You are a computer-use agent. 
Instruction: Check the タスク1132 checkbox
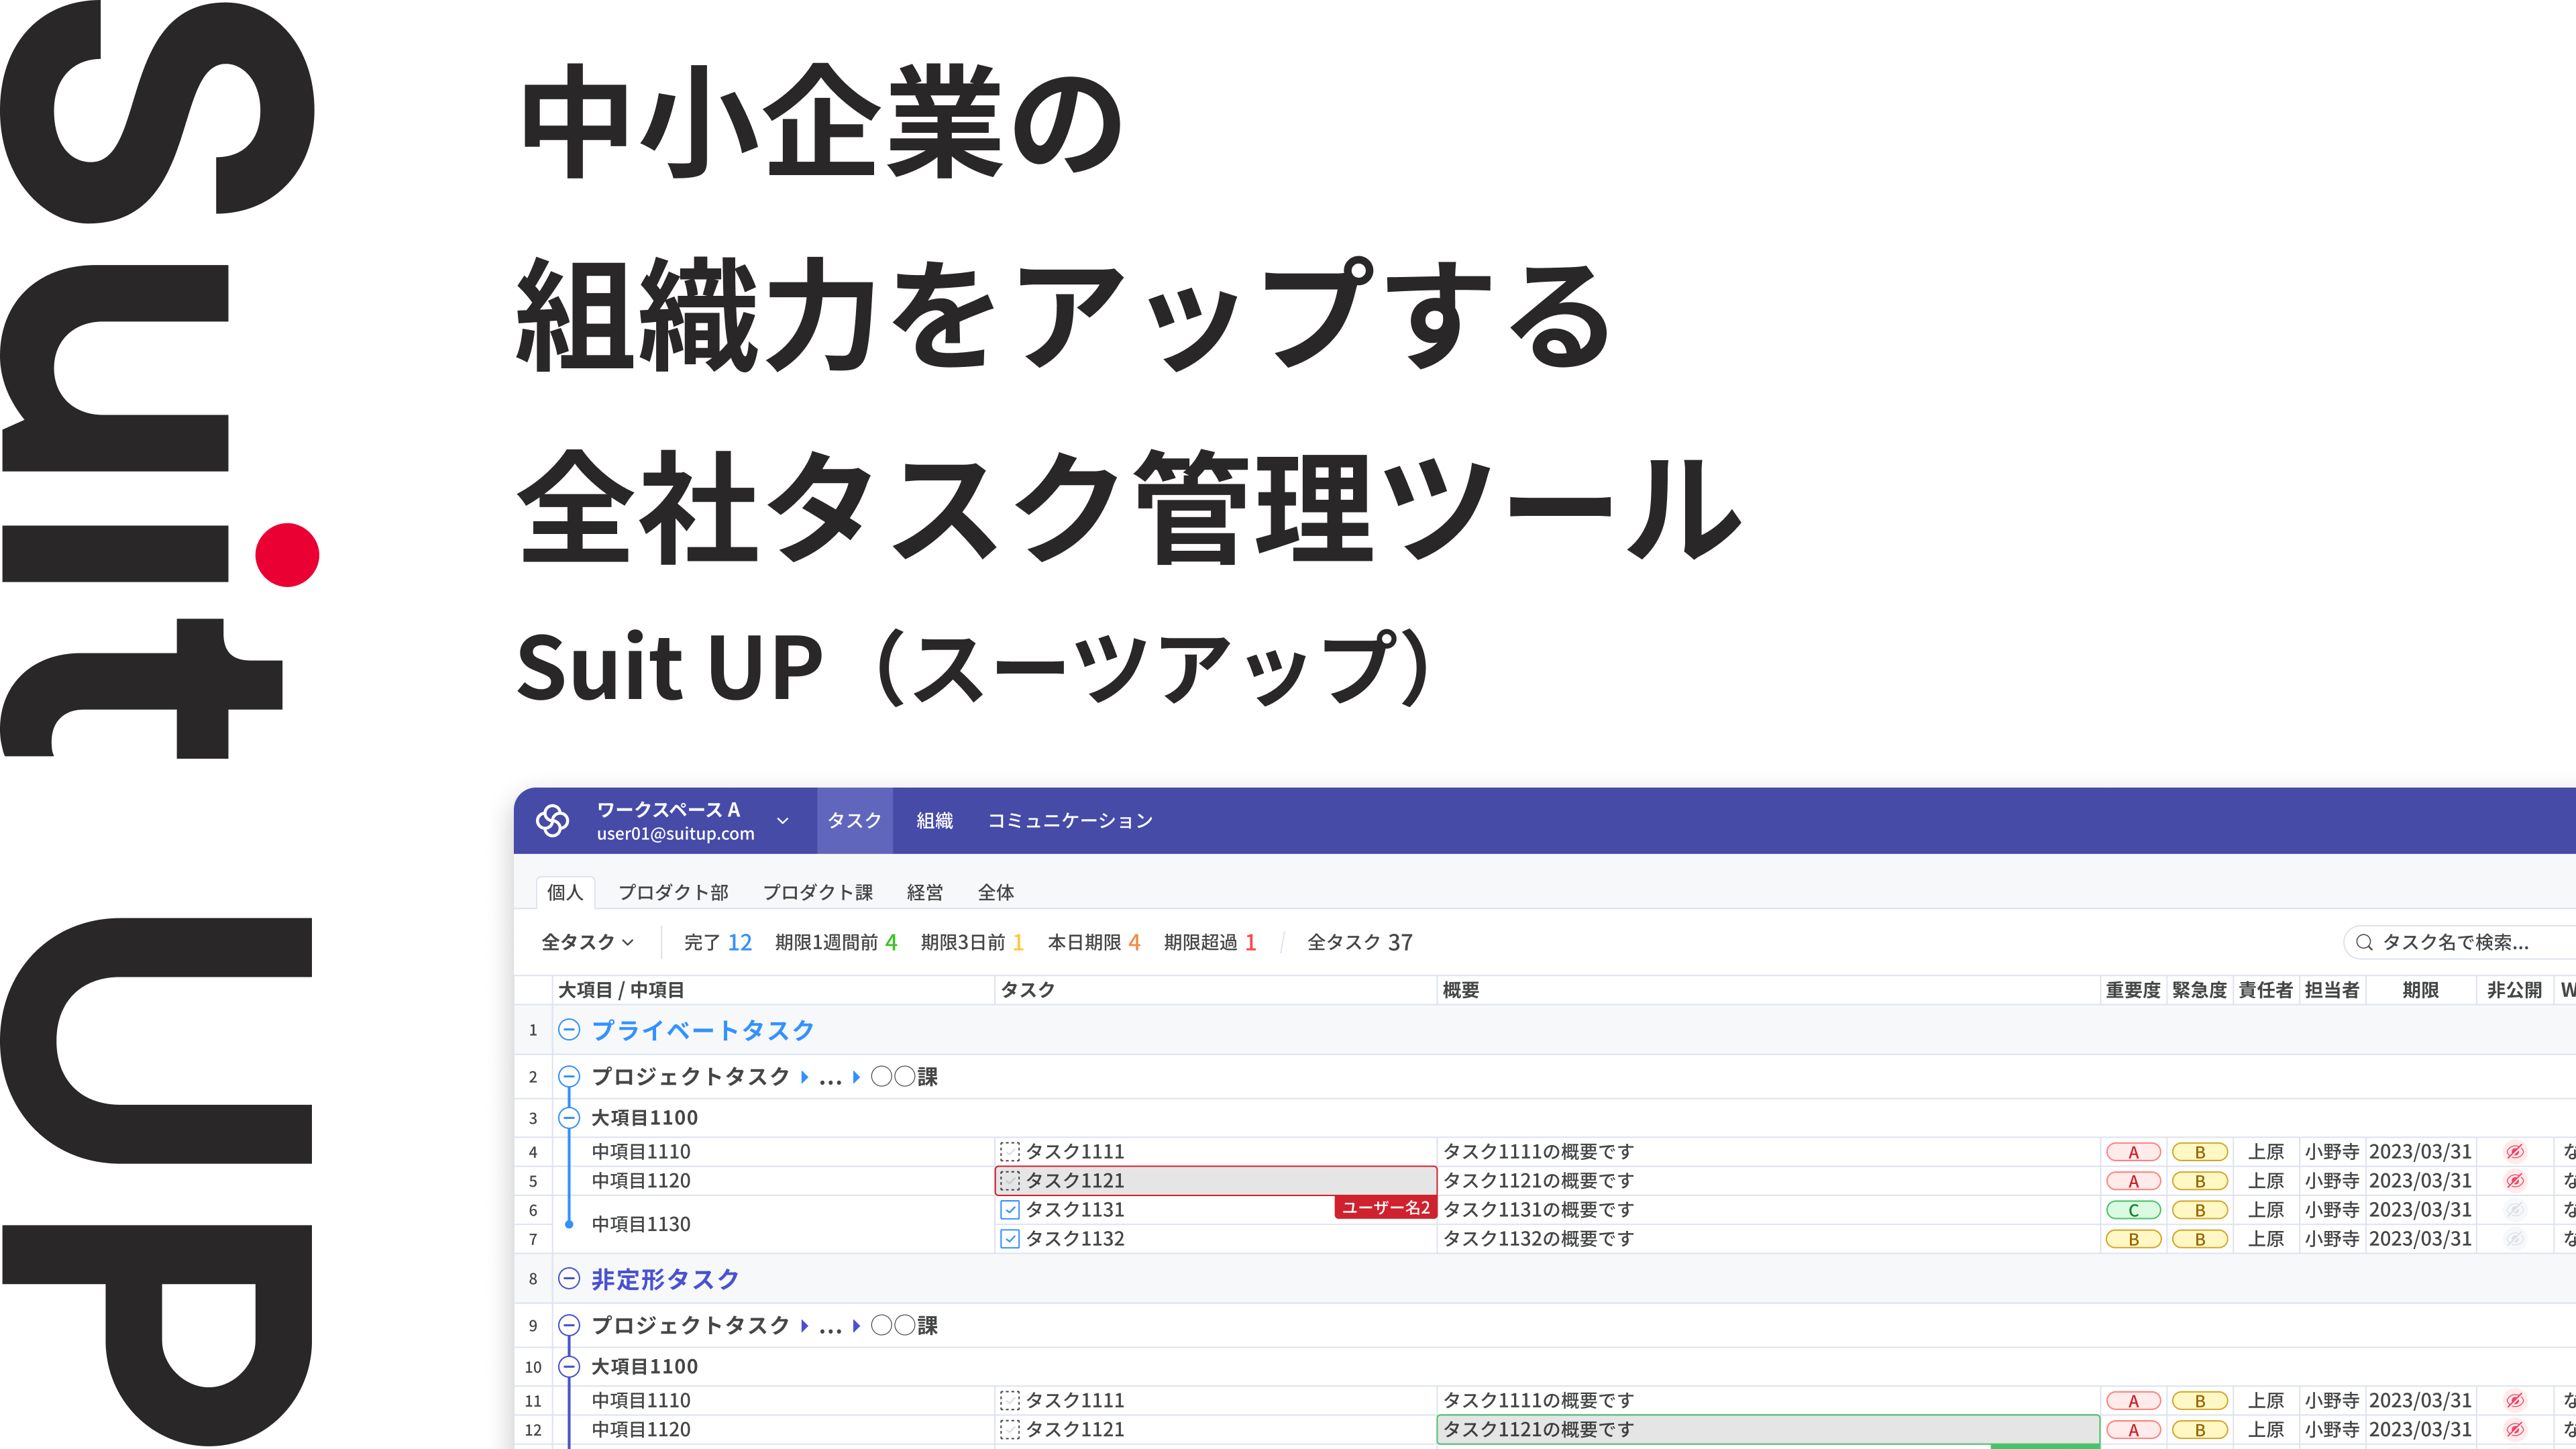(x=1010, y=1239)
